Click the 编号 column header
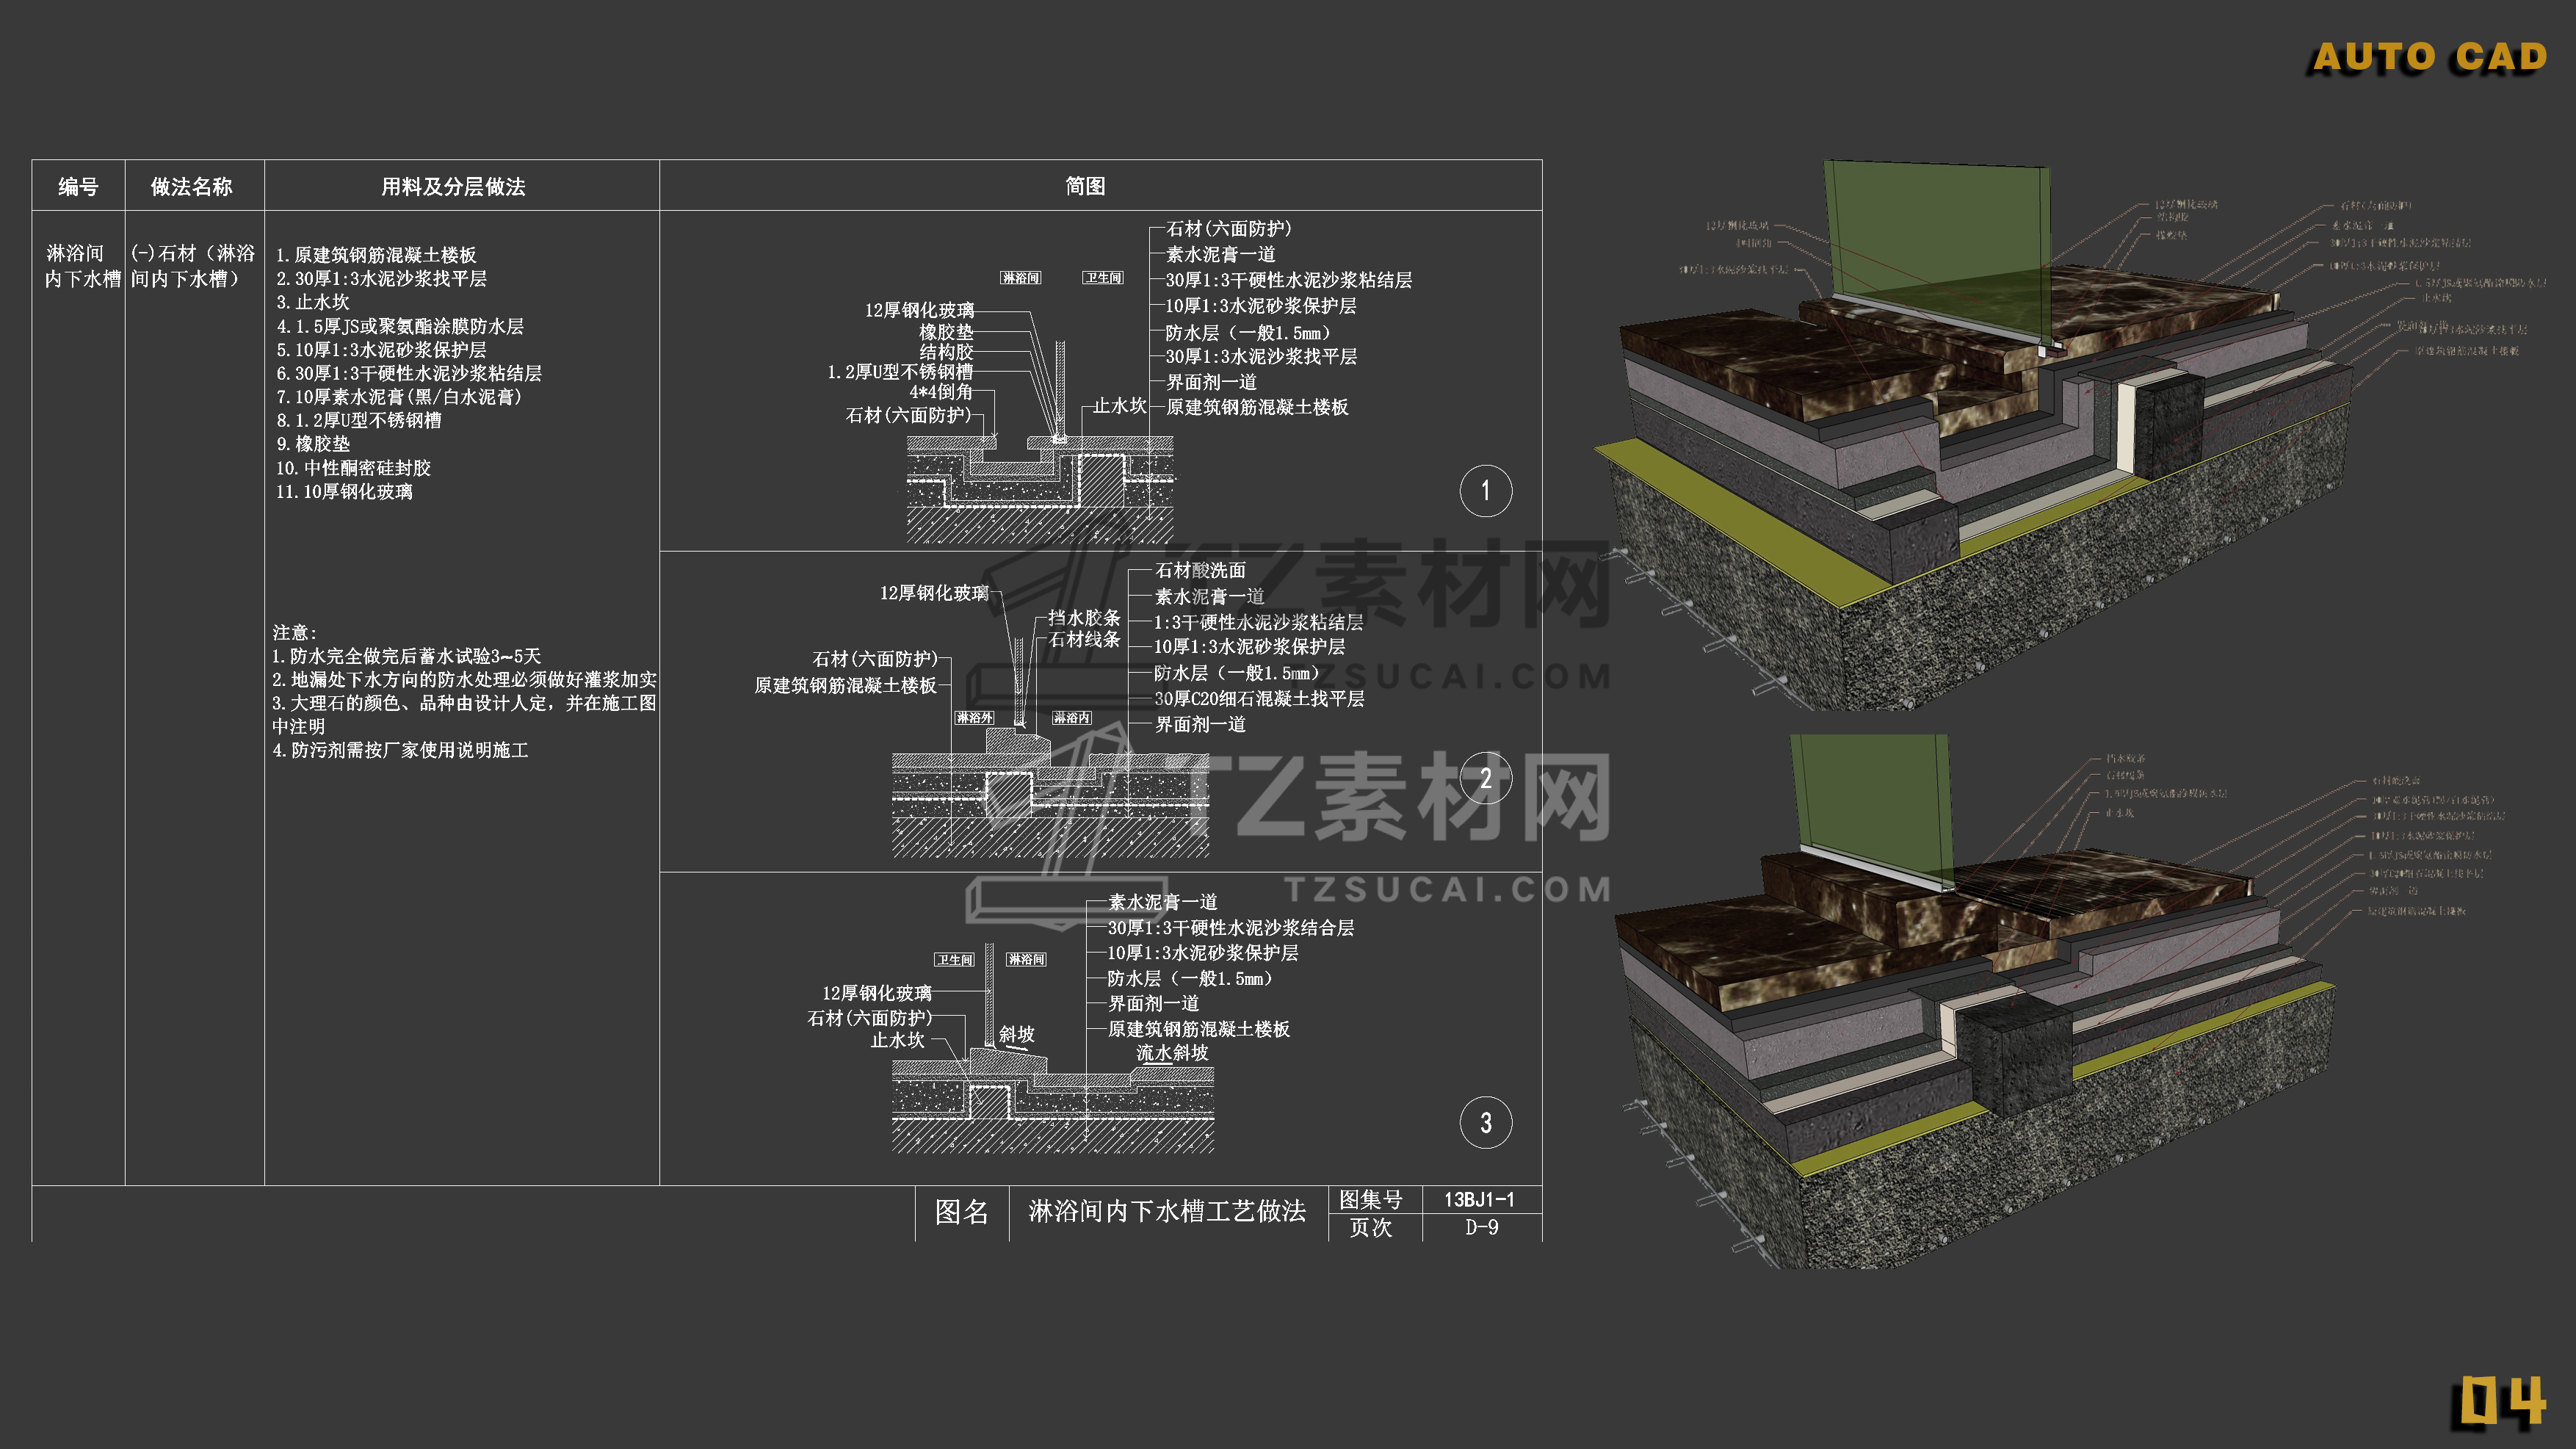Image resolution: width=2576 pixels, height=1449 pixels. coord(78,186)
